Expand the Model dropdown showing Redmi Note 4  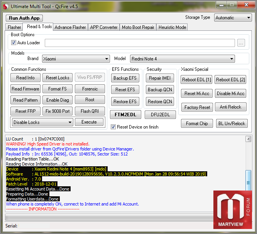[x=182, y=59]
